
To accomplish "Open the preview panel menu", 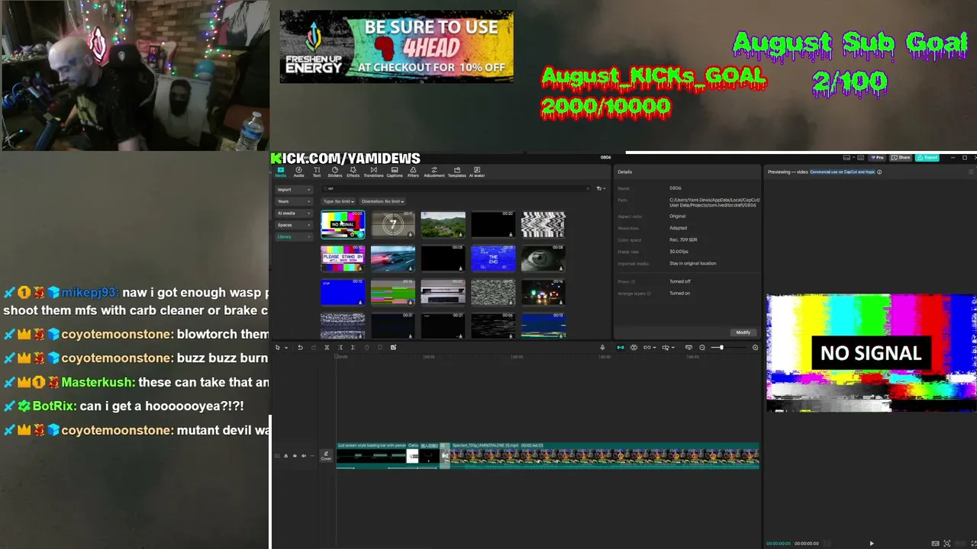I will click(971, 172).
